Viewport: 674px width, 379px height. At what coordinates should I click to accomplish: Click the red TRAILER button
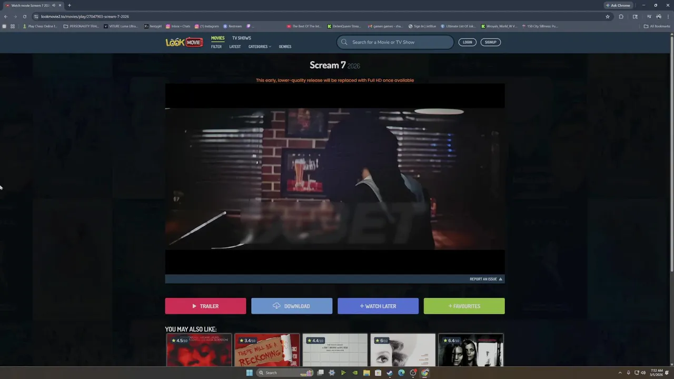coord(205,306)
